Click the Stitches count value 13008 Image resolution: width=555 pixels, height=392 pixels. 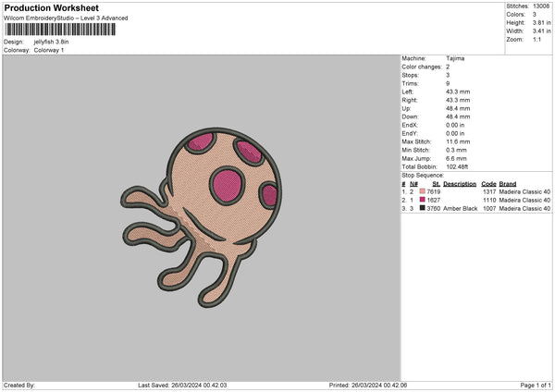[x=541, y=7]
